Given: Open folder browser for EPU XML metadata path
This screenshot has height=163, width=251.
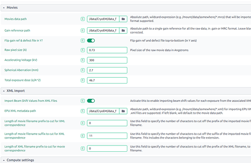Looking at the screenshot, I should tap(123, 111).
